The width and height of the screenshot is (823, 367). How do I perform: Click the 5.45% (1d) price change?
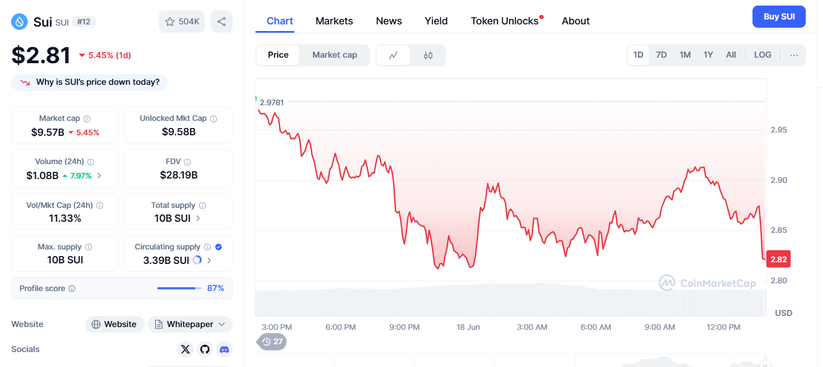tap(105, 55)
